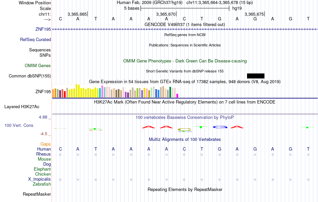Select the Elephant species row label

(x=42, y=169)
